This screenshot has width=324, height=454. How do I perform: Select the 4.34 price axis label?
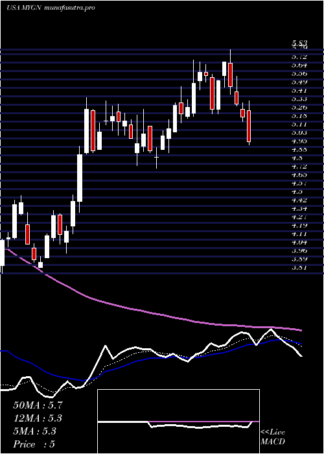299,208
